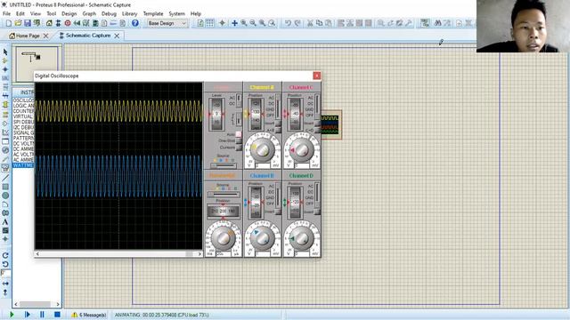Click the overview preview thumbnail window
This screenshot has width=570, height=320.
(x=37, y=63)
